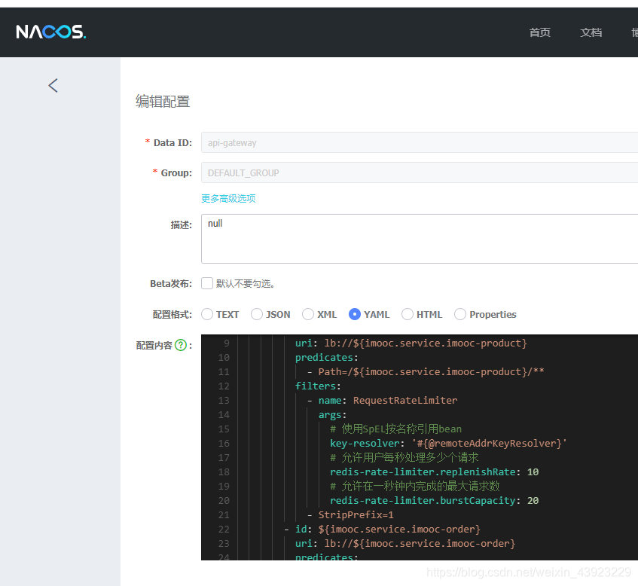
Task: Click the NACOS logo in the header
Action: (51, 32)
